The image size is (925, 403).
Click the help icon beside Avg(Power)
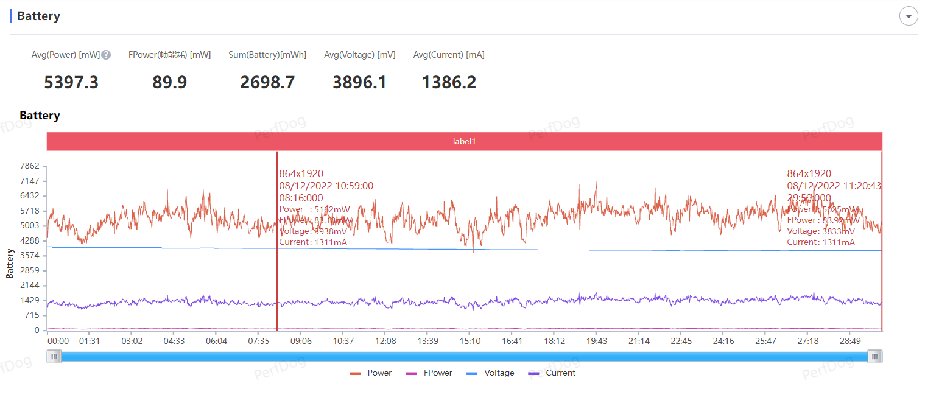(106, 55)
